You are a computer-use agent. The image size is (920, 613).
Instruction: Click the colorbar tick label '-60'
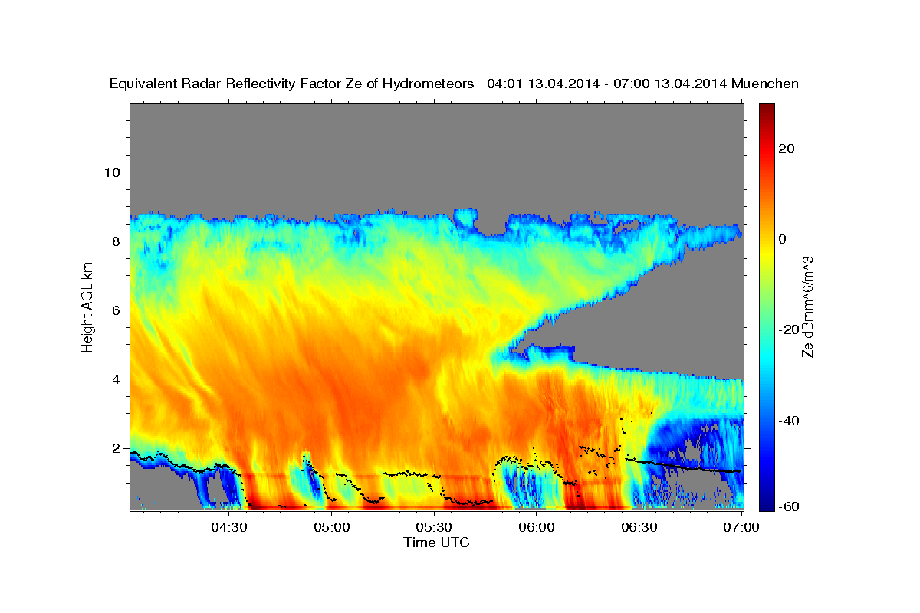789,506
